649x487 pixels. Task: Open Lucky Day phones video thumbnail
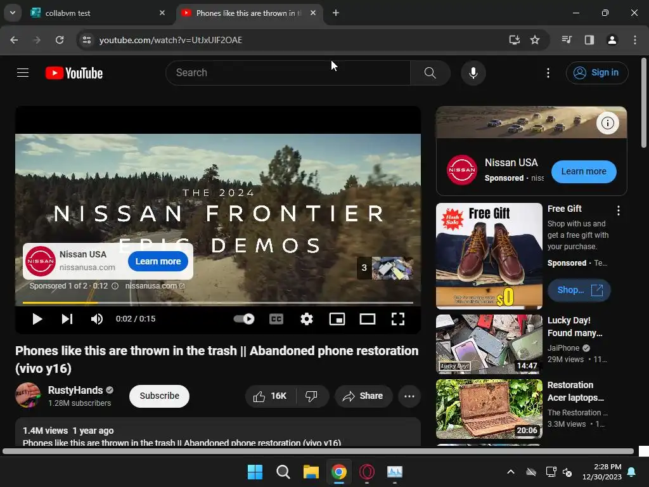[489, 344]
